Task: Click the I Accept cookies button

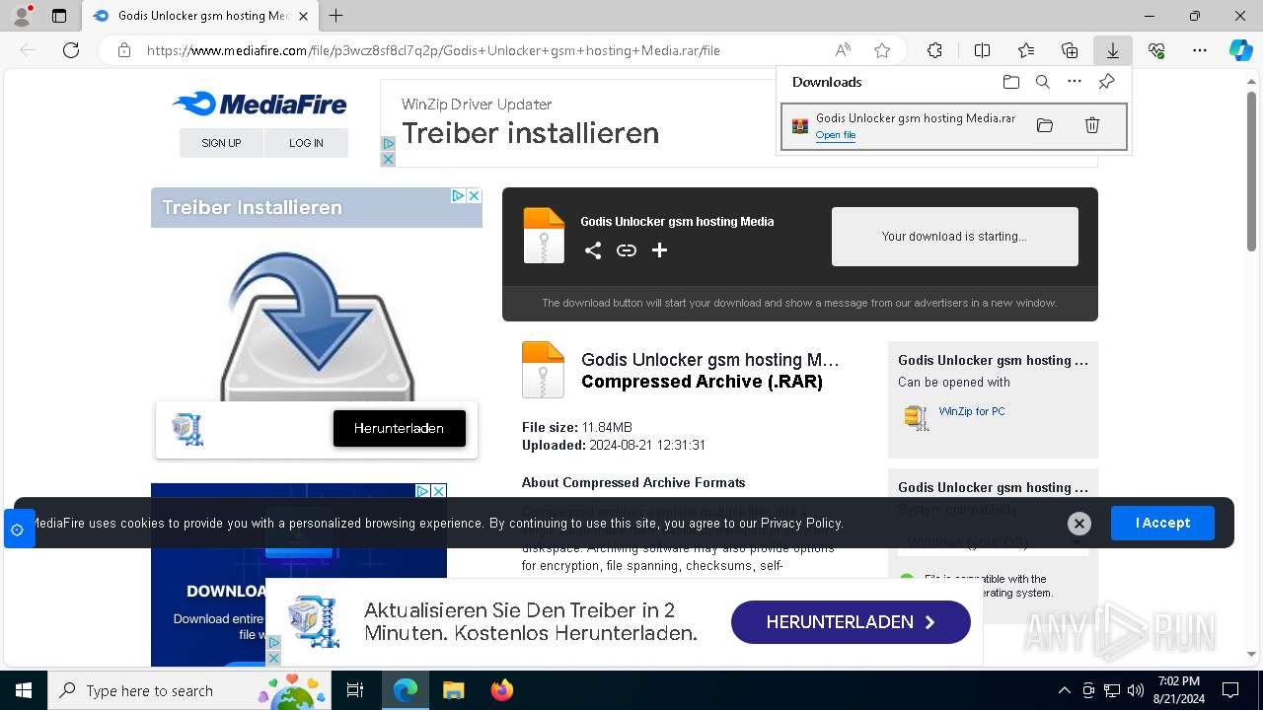Action: [1162, 523]
